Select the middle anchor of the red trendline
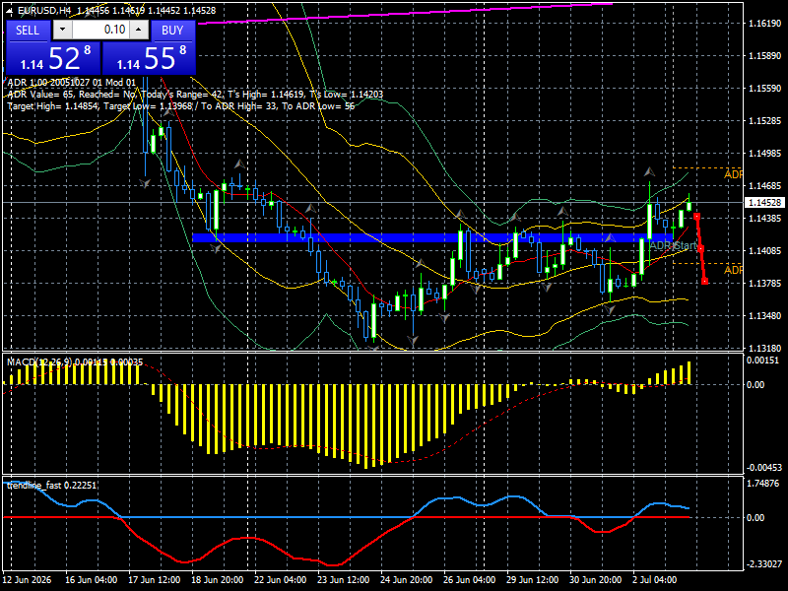 point(701,249)
